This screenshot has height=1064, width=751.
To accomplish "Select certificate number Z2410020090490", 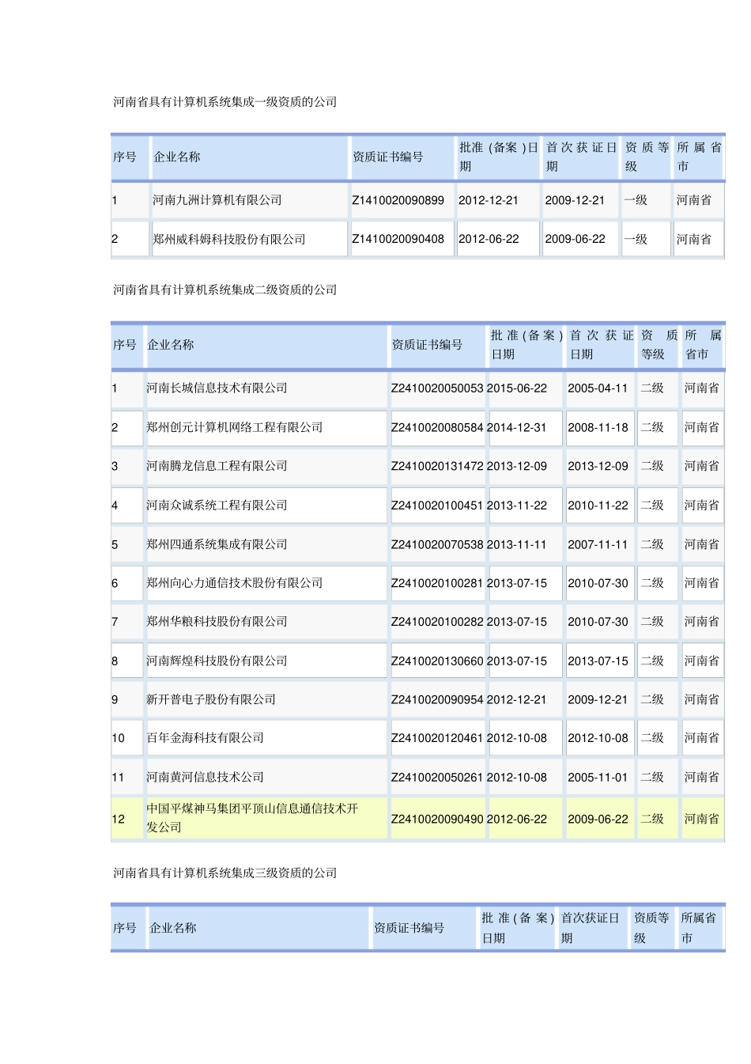I will (437, 820).
